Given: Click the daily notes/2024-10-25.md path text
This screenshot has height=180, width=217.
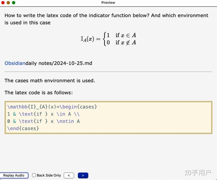Looking at the screenshot, I should [x=59, y=63].
